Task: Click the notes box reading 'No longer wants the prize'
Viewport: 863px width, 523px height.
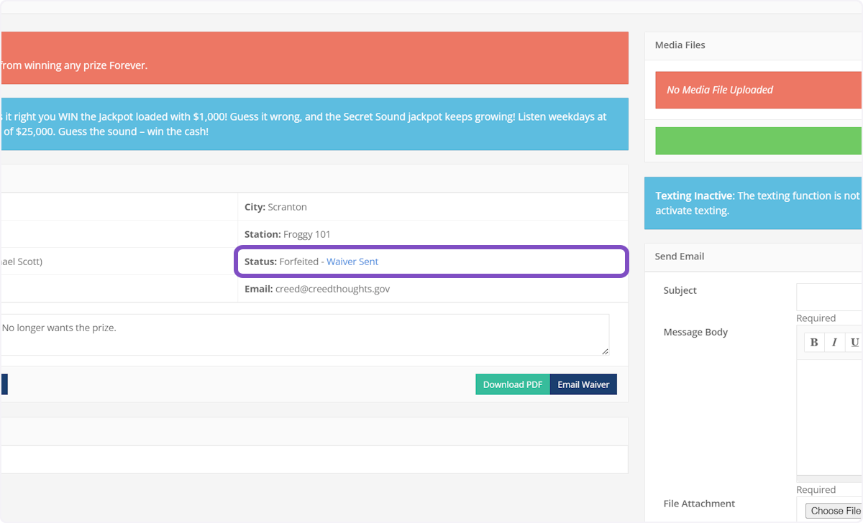Action: [302, 334]
